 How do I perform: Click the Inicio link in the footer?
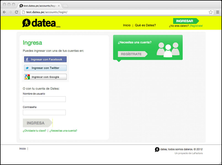23,149
